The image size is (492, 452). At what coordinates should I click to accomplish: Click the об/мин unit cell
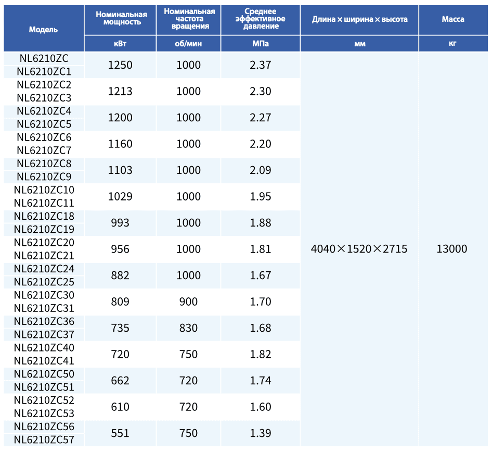pyautogui.click(x=189, y=44)
